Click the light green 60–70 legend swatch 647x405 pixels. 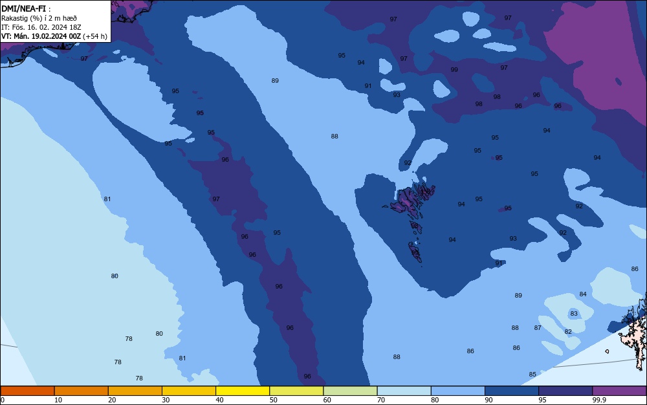pos(350,391)
